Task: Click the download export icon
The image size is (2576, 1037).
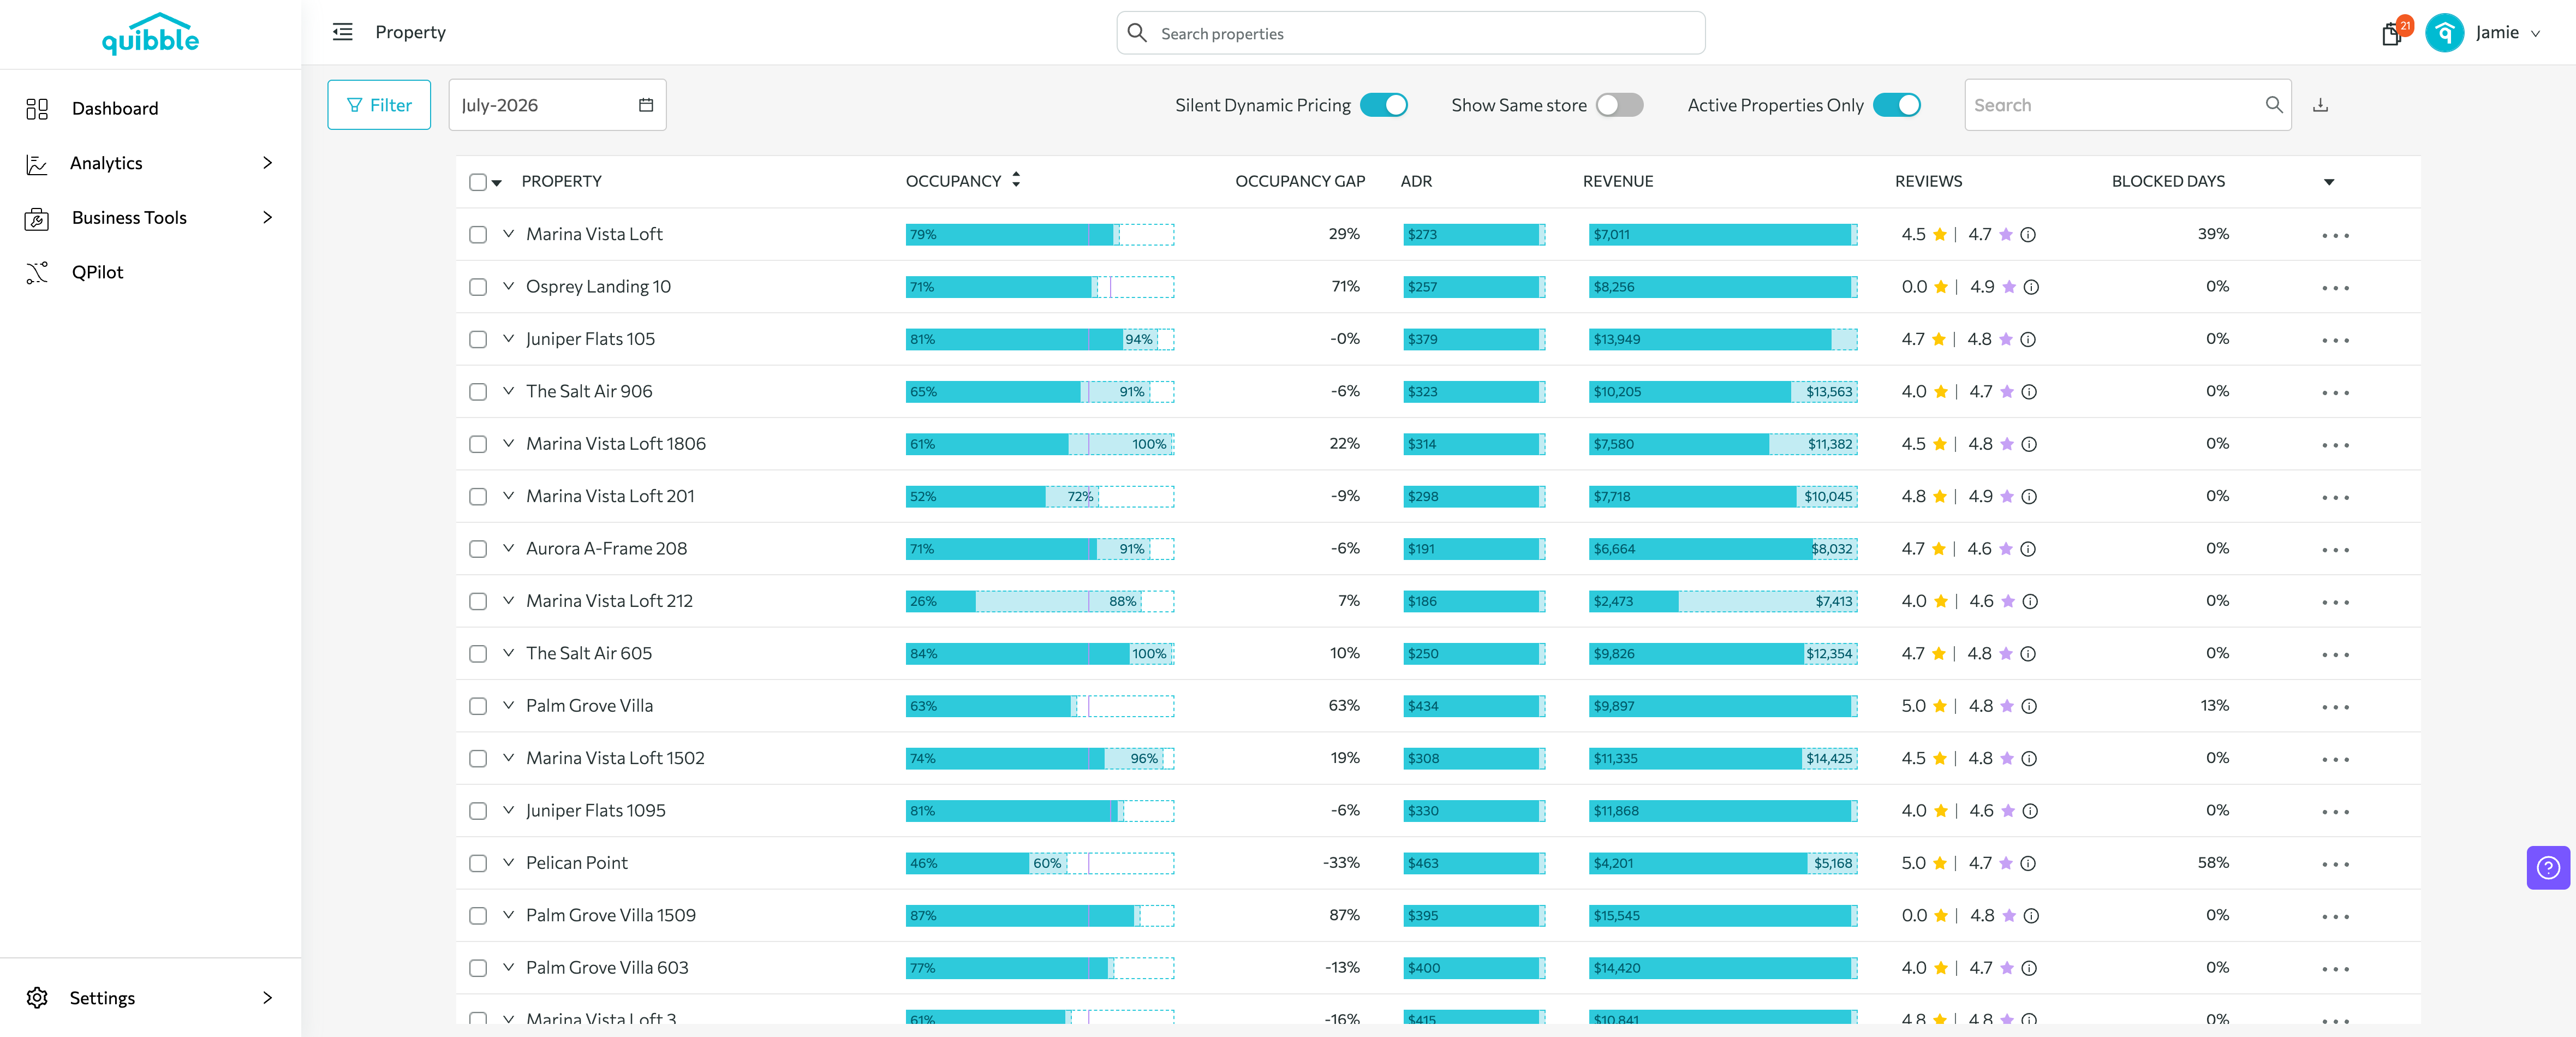Action: coord(2320,105)
